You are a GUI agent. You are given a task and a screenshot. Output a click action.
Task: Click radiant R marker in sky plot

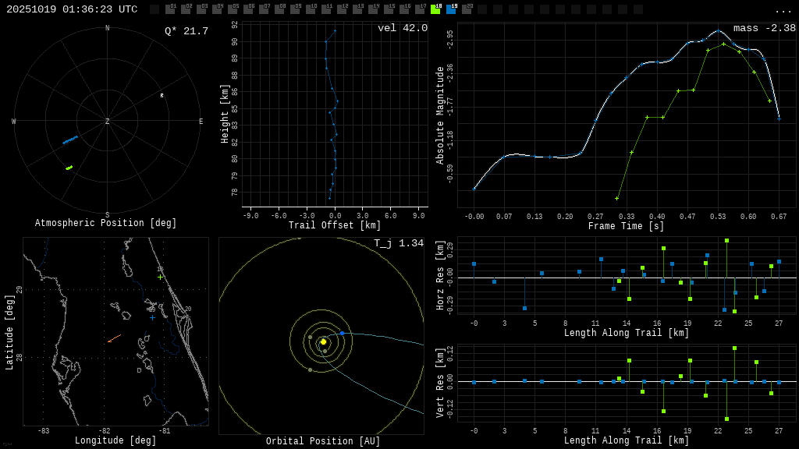coord(162,96)
